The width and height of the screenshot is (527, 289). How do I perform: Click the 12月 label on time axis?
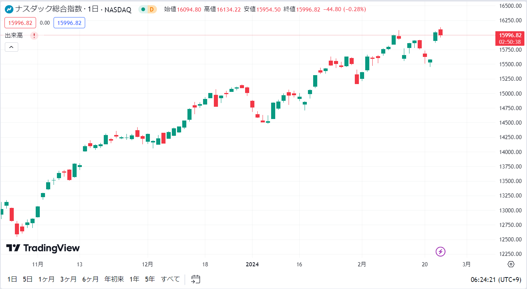coord(148,264)
